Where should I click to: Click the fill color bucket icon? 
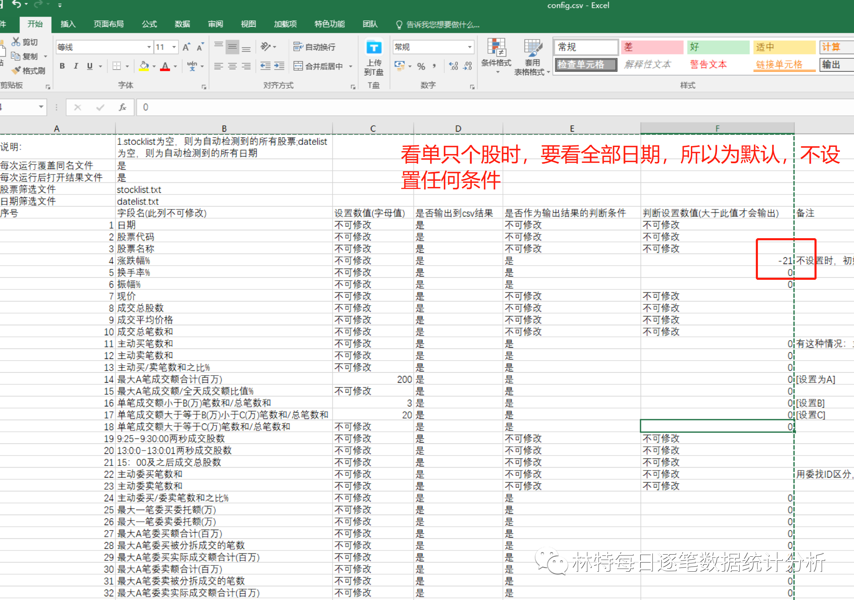(144, 66)
